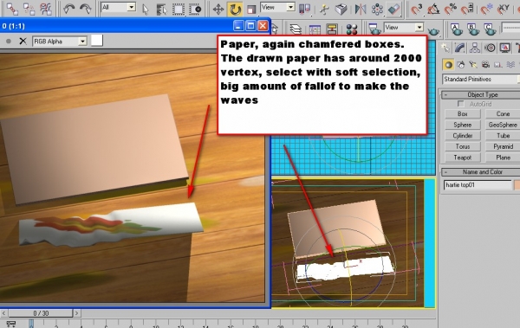The image size is (520, 328).
Task: Enable the AutoGrid checkbox
Action: click(461, 104)
